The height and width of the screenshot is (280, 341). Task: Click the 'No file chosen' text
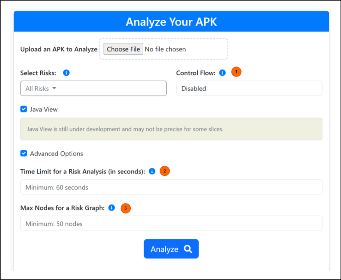tap(165, 49)
